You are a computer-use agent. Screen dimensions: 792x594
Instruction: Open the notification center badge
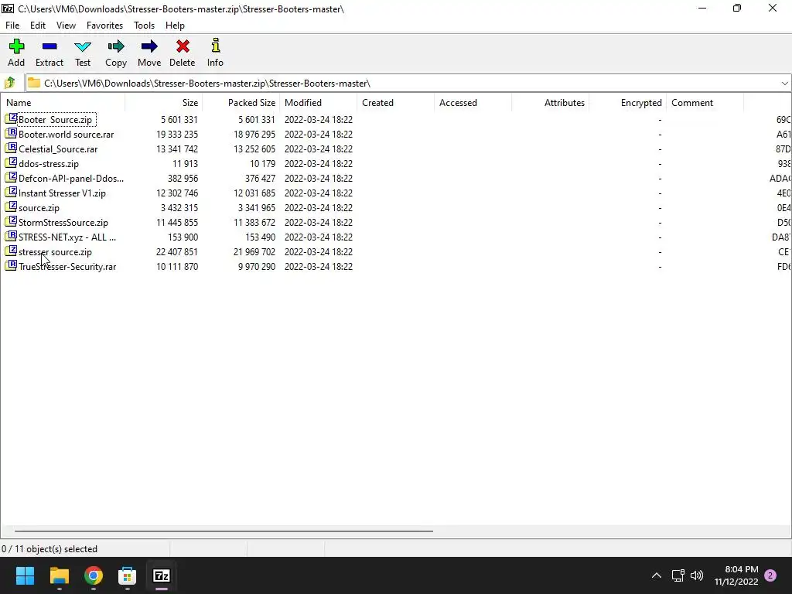(x=770, y=575)
